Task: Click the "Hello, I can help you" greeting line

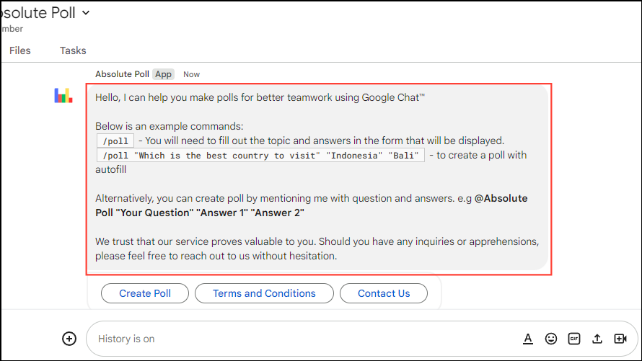Action: [x=260, y=97]
